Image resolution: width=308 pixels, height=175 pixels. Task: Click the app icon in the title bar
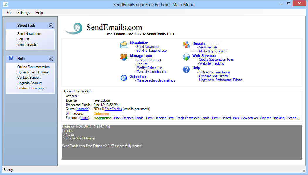[x=5, y=4]
